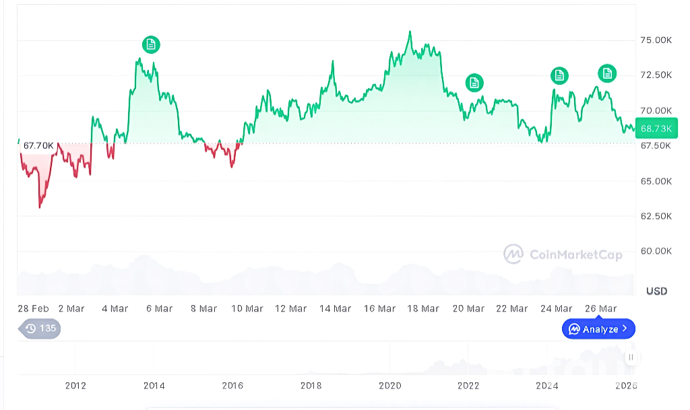This screenshot has height=410, width=690.
Task: Click the 67.70K opening price label
Action: [38, 145]
